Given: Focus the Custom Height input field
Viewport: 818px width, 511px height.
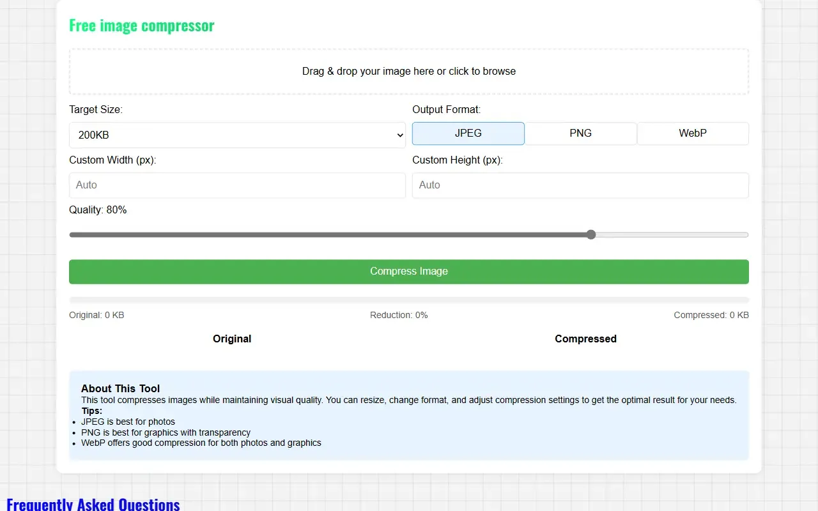Looking at the screenshot, I should click(580, 185).
